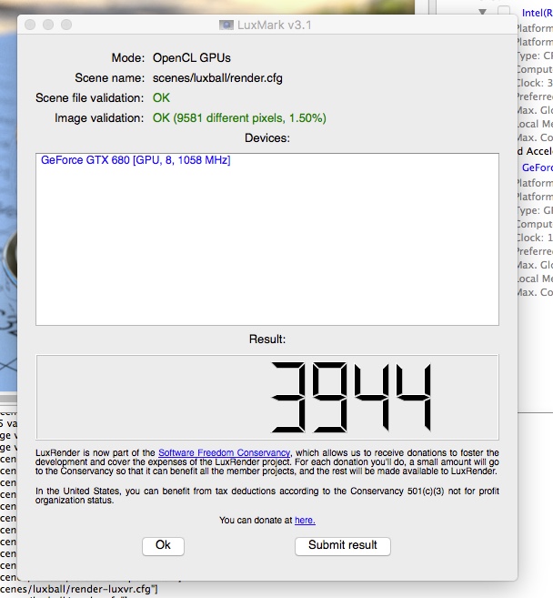Click image validation OK text
The height and width of the screenshot is (598, 553).
[x=239, y=118]
